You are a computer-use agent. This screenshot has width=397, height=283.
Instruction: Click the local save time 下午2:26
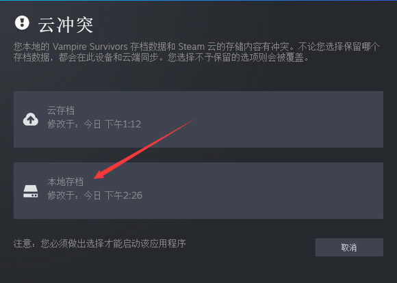pos(124,196)
